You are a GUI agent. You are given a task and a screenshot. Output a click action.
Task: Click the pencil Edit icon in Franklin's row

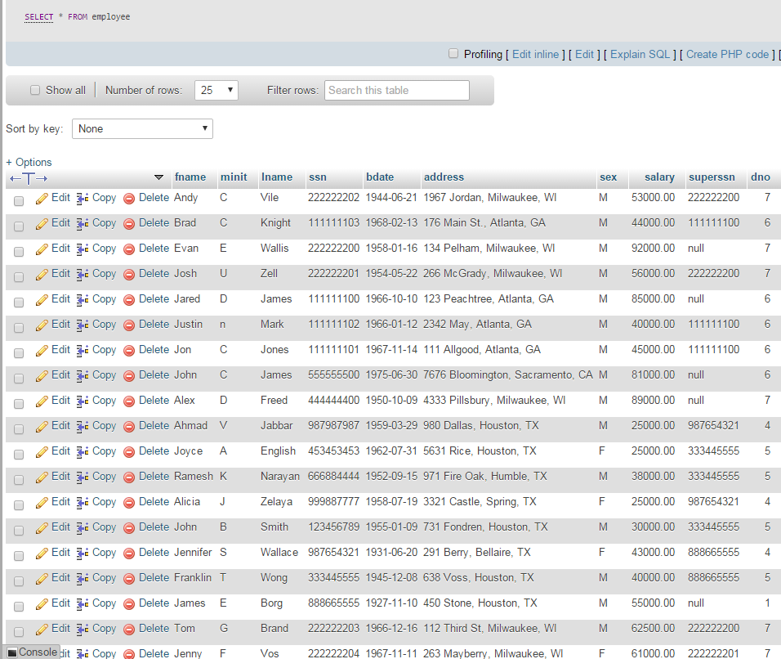[x=42, y=578]
